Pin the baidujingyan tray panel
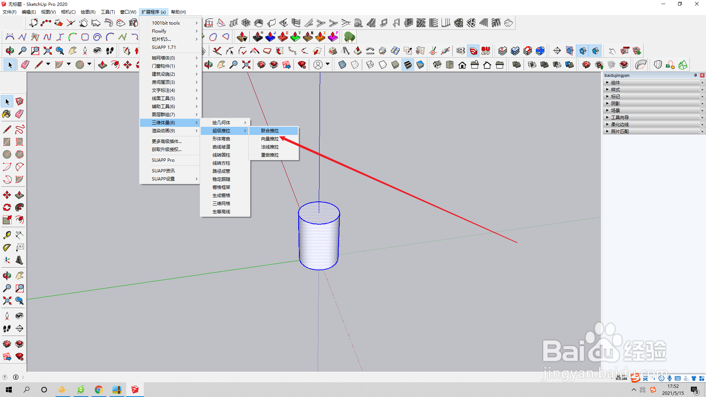The height and width of the screenshot is (397, 706). click(695, 75)
